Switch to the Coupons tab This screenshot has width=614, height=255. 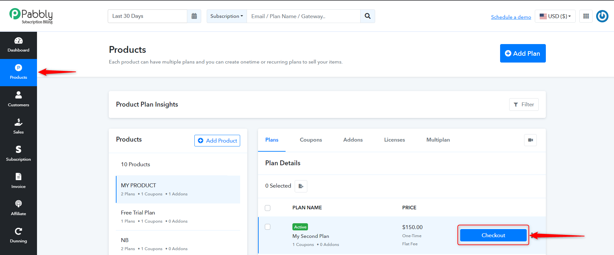point(311,140)
